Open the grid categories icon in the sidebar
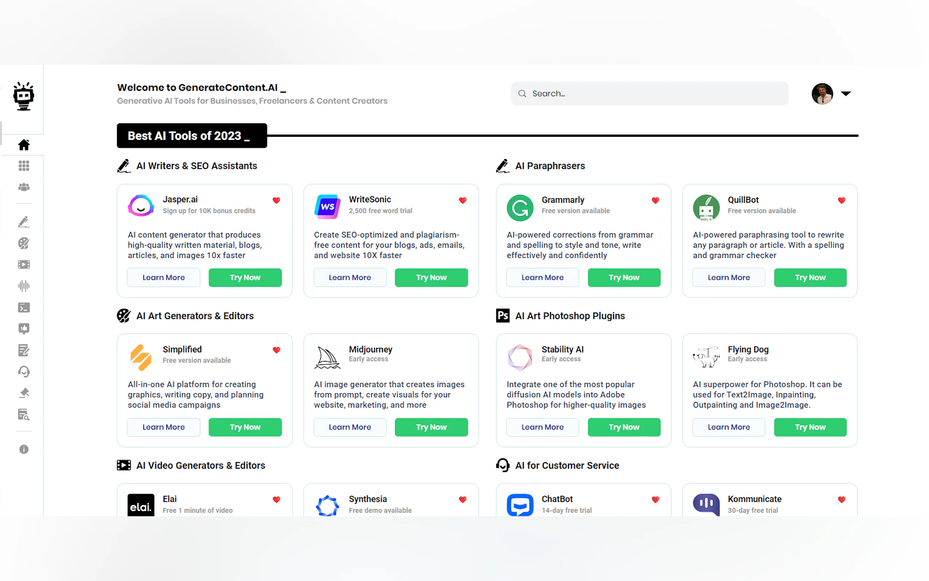Image resolution: width=929 pixels, height=581 pixels. point(24,166)
